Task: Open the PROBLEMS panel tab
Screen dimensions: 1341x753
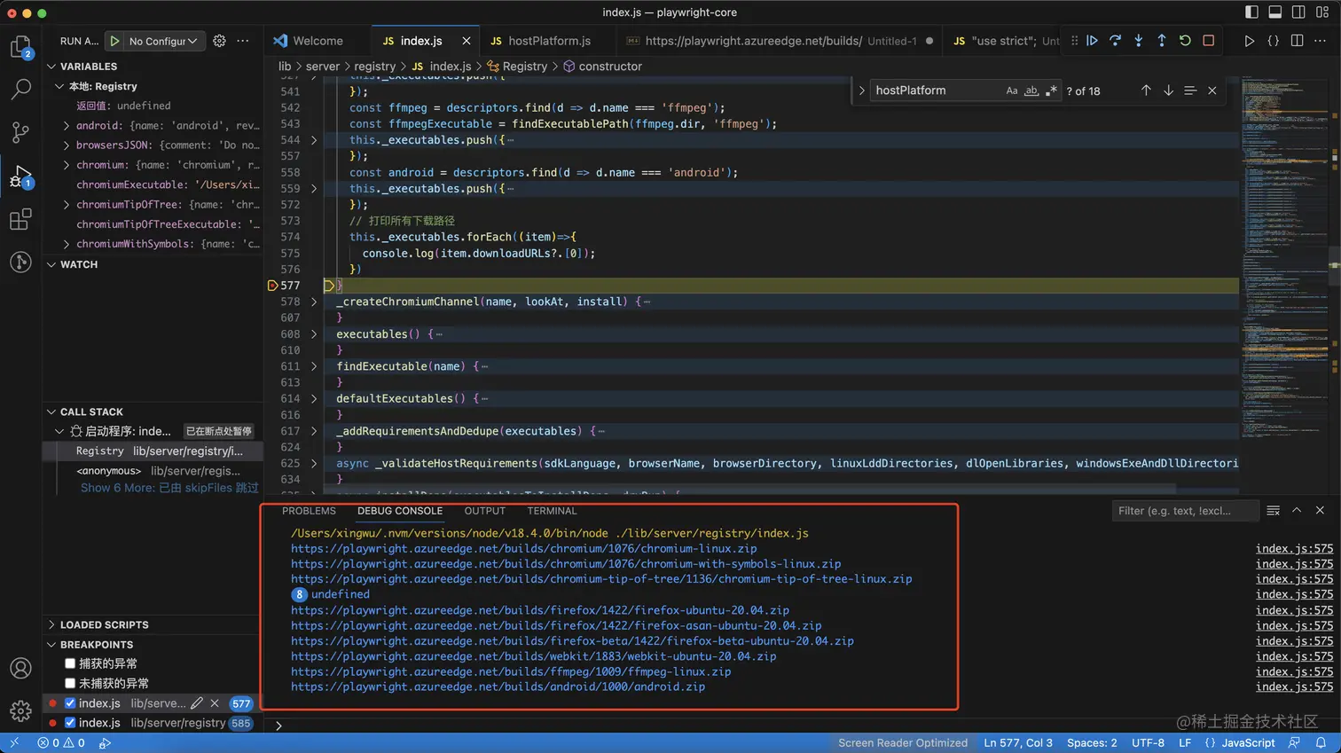Action: pyautogui.click(x=309, y=511)
